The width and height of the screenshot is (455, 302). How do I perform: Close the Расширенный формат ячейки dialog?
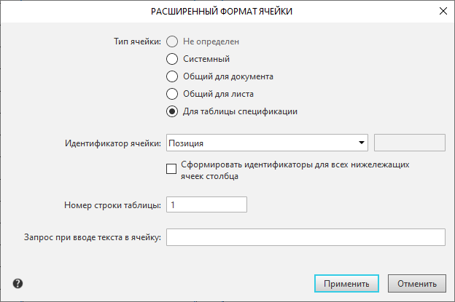click(443, 11)
